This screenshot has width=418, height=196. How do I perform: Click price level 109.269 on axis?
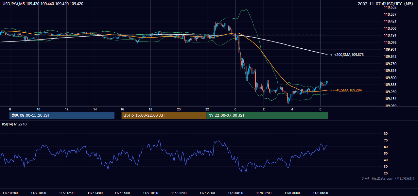[x=390, y=92]
